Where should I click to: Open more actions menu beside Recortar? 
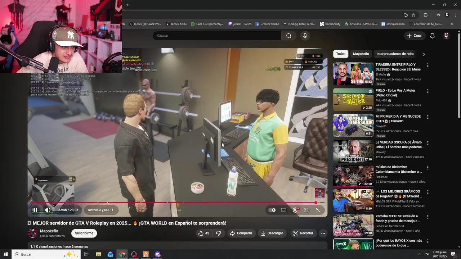(323, 233)
